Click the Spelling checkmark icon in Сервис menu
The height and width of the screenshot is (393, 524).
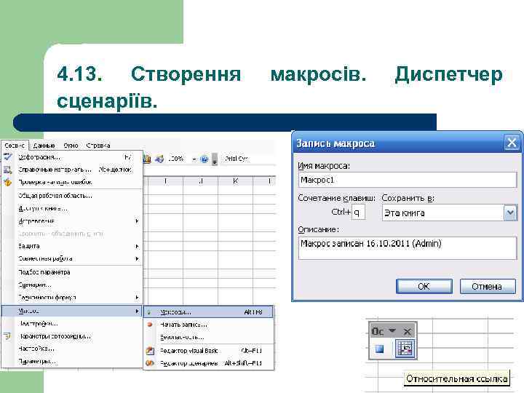[x=7, y=156]
